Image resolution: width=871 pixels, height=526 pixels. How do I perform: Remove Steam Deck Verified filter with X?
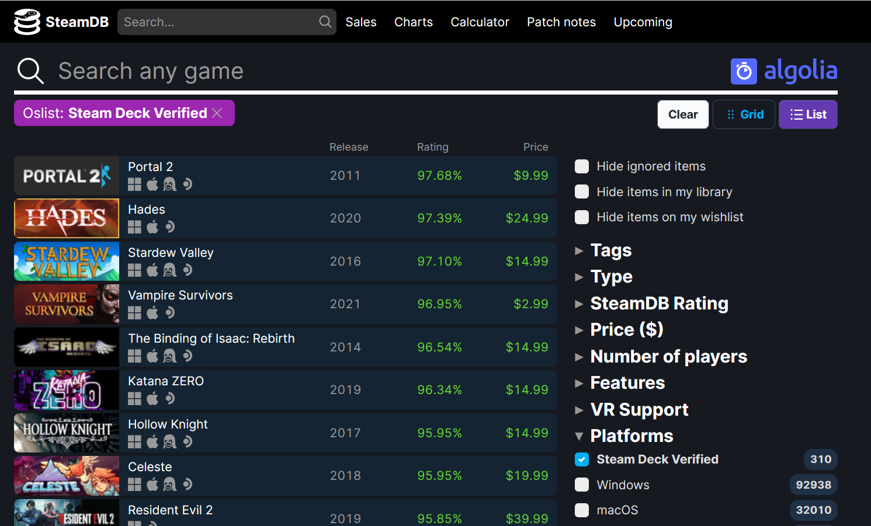[x=217, y=113]
